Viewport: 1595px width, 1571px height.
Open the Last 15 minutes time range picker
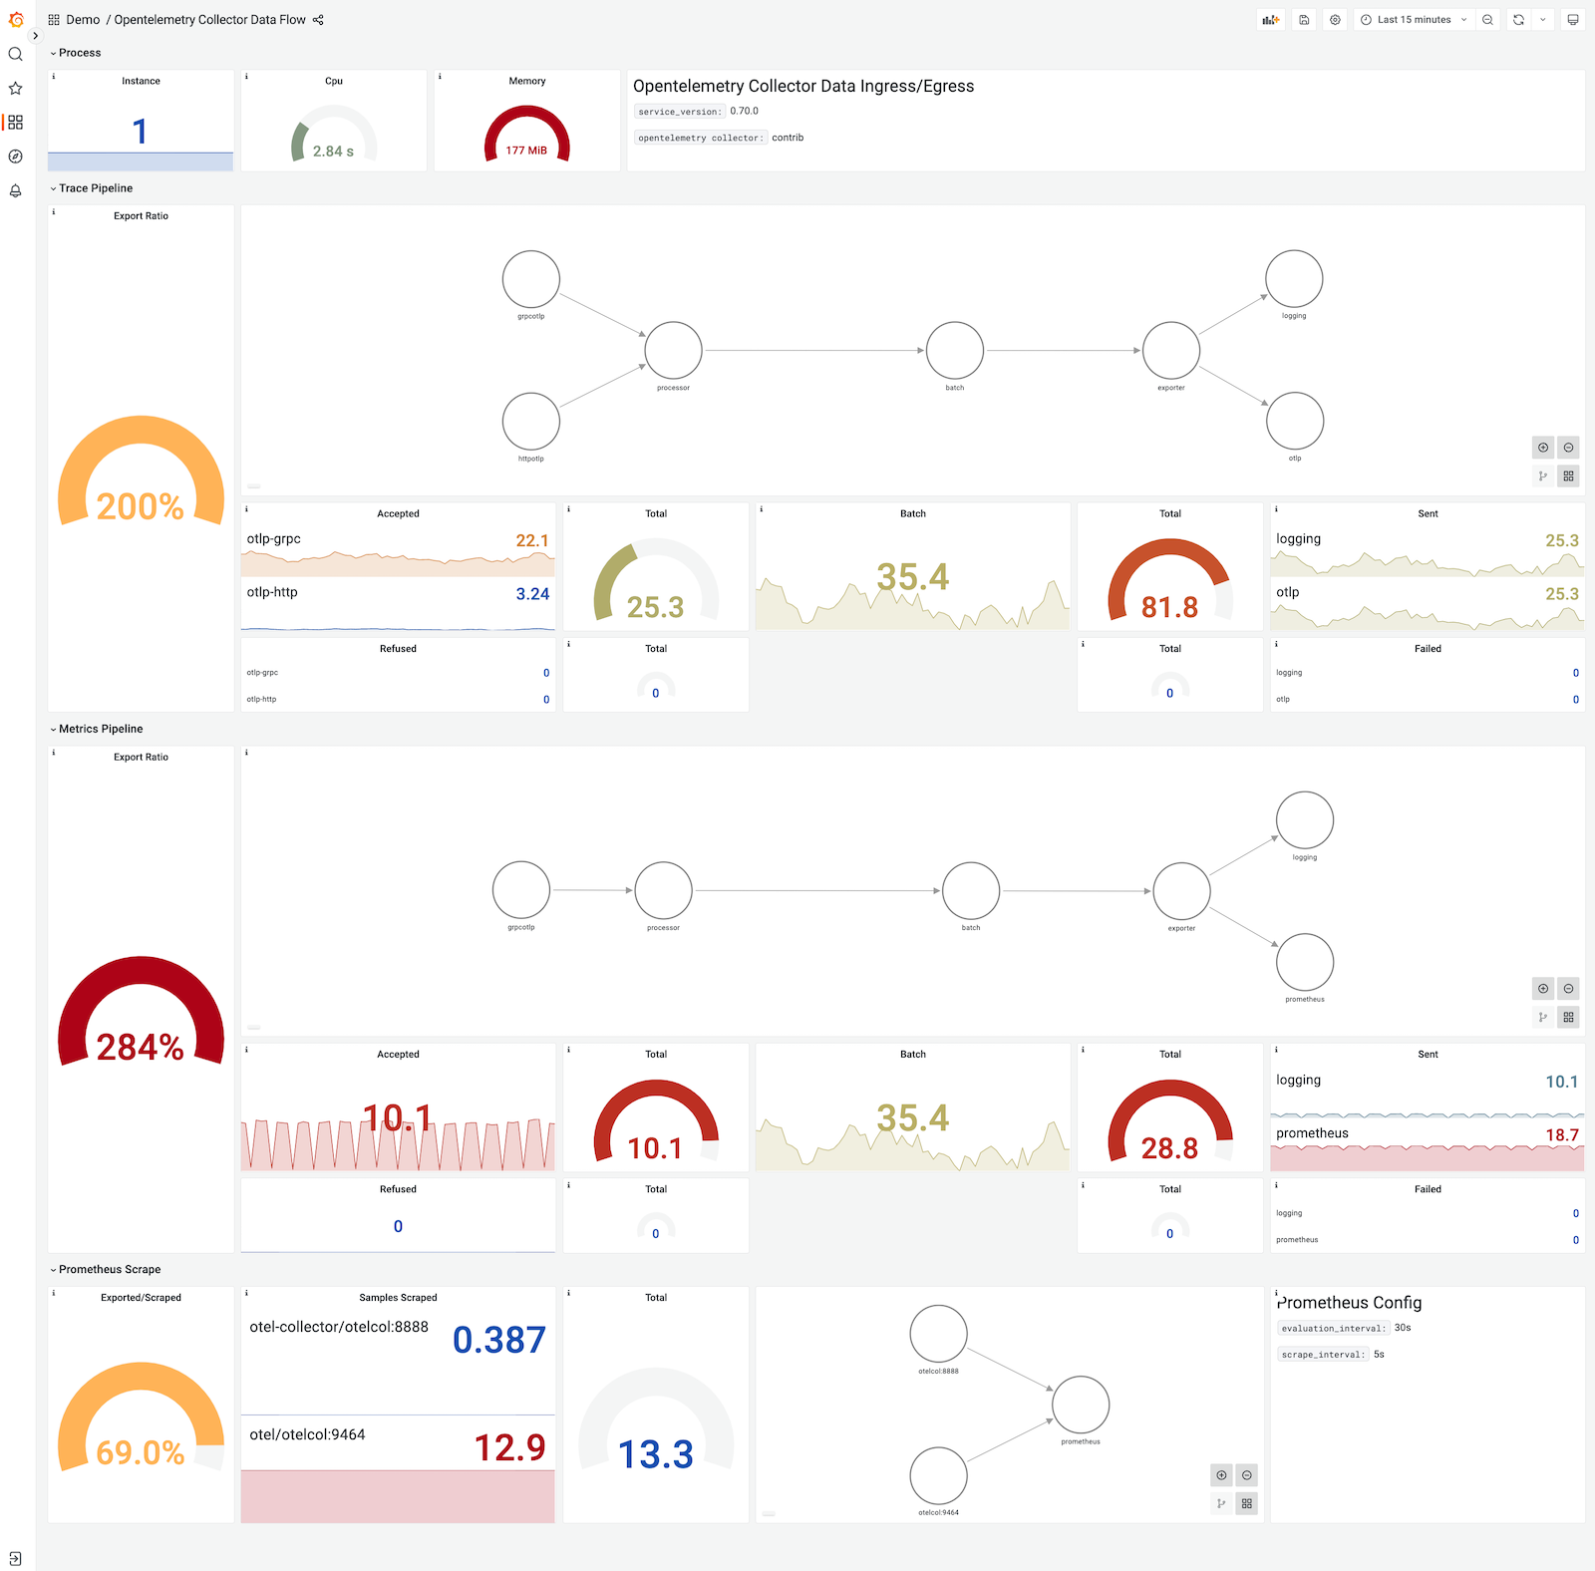tap(1412, 19)
